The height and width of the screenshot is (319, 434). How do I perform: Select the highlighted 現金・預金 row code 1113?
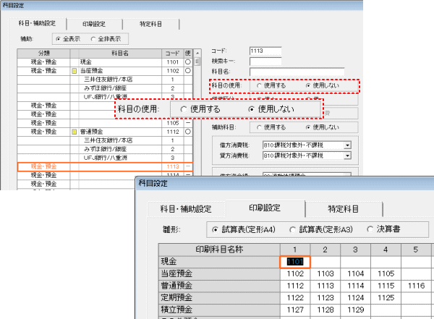tap(105, 166)
